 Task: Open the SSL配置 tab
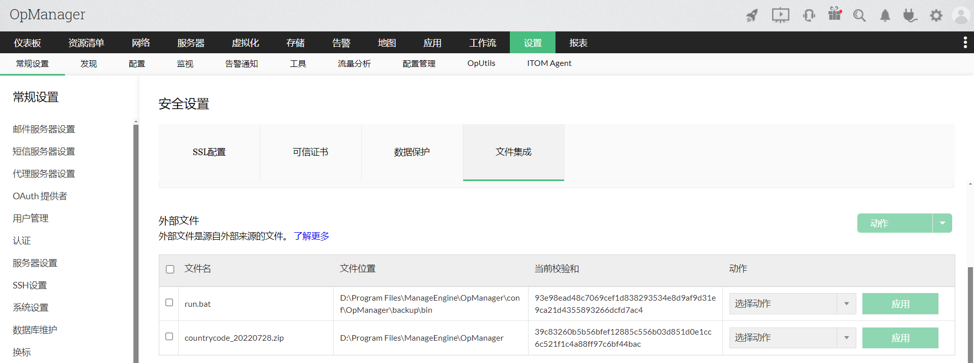click(209, 152)
